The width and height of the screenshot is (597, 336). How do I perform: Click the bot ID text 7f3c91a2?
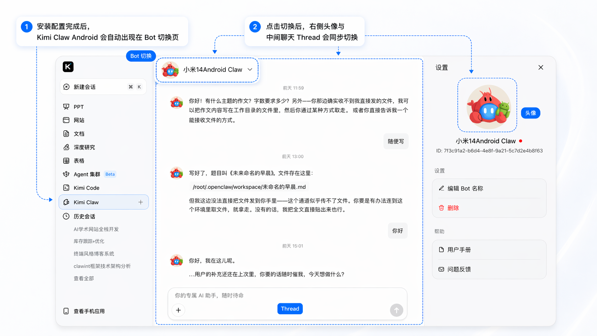pos(489,151)
